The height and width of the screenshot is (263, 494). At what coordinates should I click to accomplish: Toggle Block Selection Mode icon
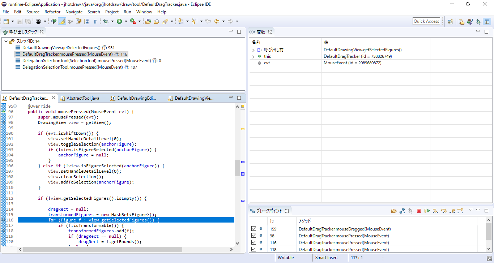tap(87, 21)
